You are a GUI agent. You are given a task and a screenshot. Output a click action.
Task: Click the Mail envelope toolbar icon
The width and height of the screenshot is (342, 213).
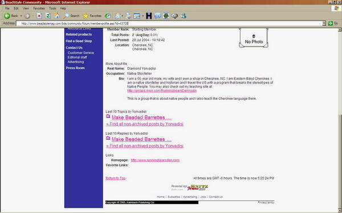(118, 16)
